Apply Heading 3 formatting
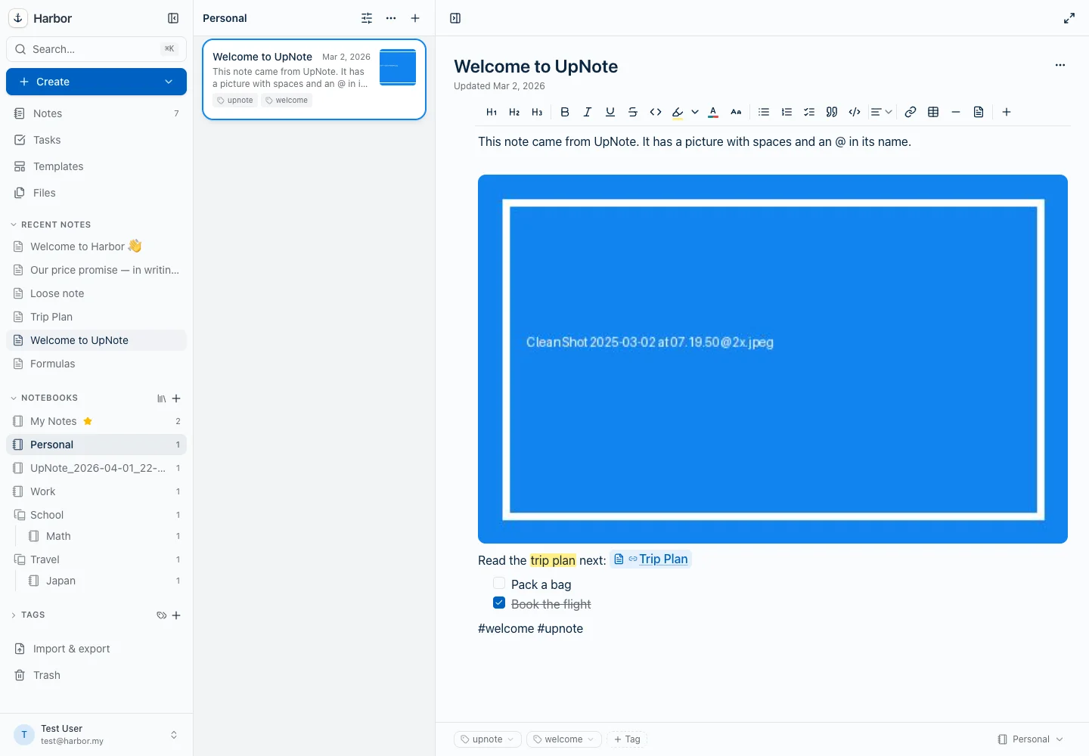Image resolution: width=1089 pixels, height=756 pixels. (537, 112)
